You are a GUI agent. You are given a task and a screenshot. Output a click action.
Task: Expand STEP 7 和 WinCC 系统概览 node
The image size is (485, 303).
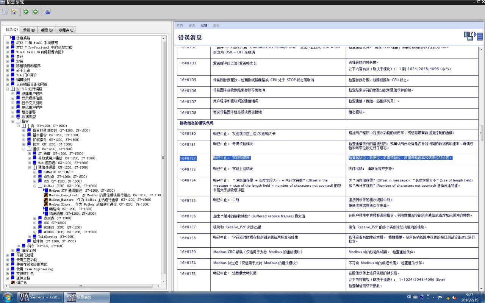point(7,43)
